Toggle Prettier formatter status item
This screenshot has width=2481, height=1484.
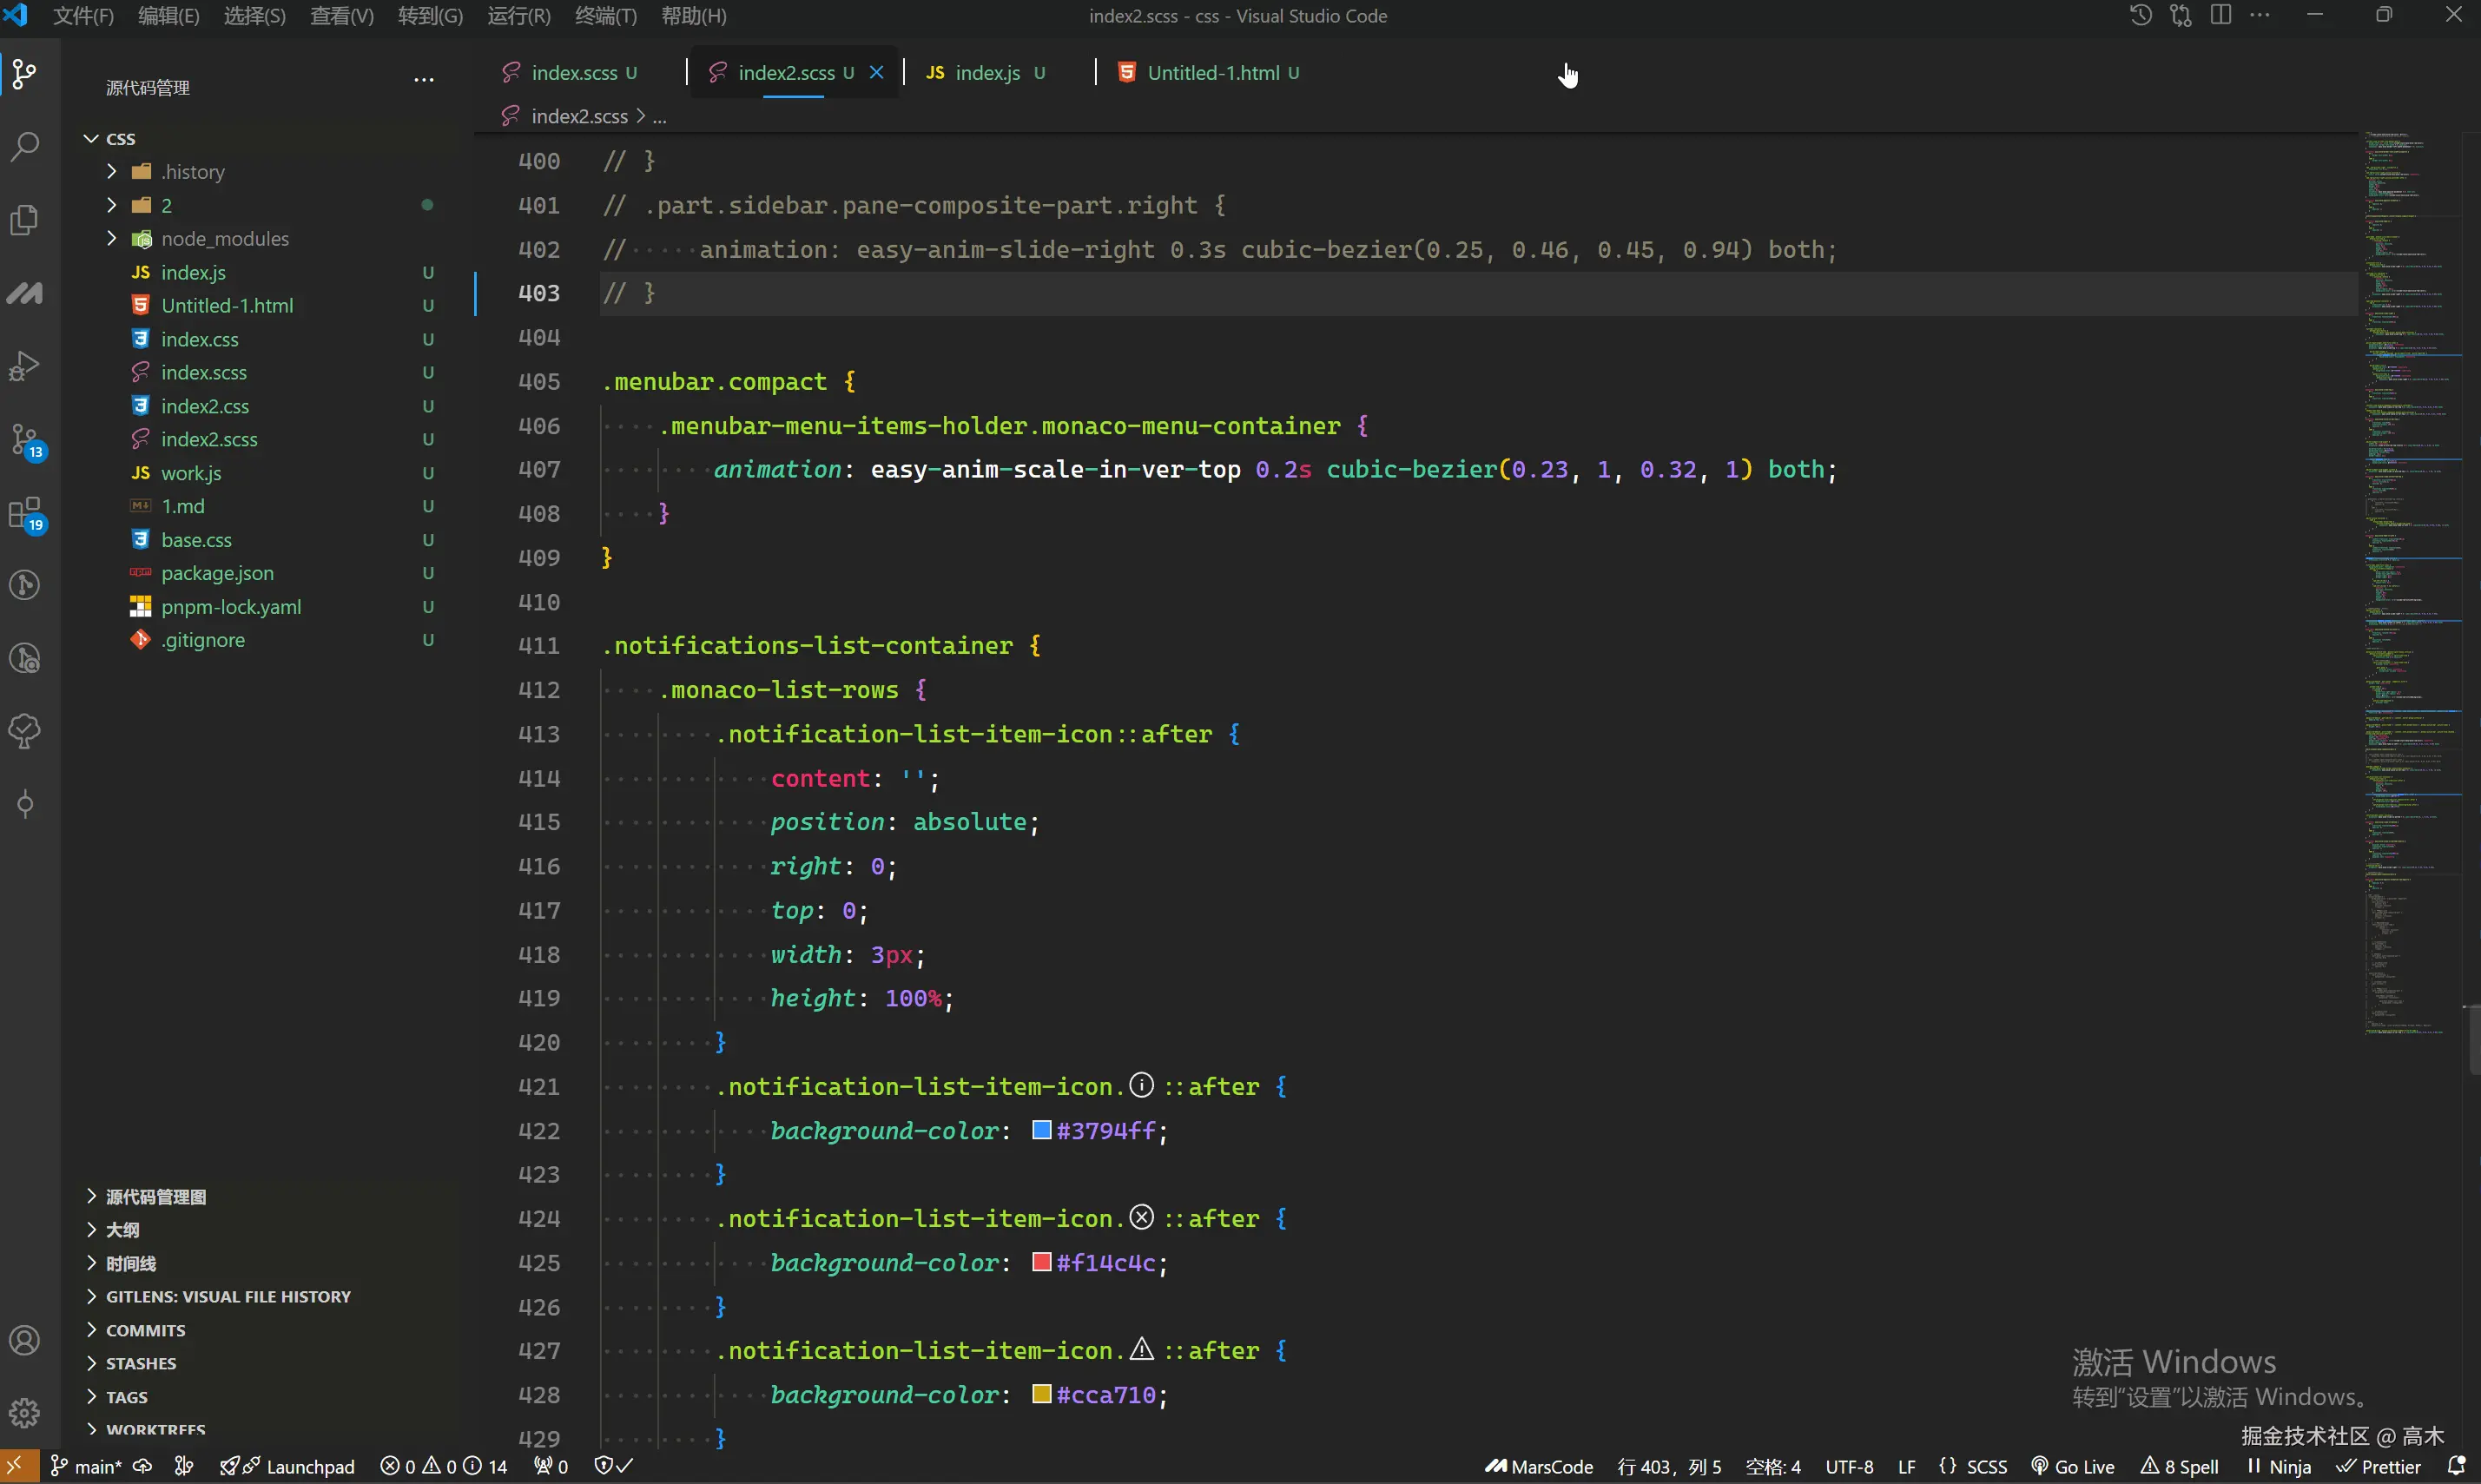2379,1466
